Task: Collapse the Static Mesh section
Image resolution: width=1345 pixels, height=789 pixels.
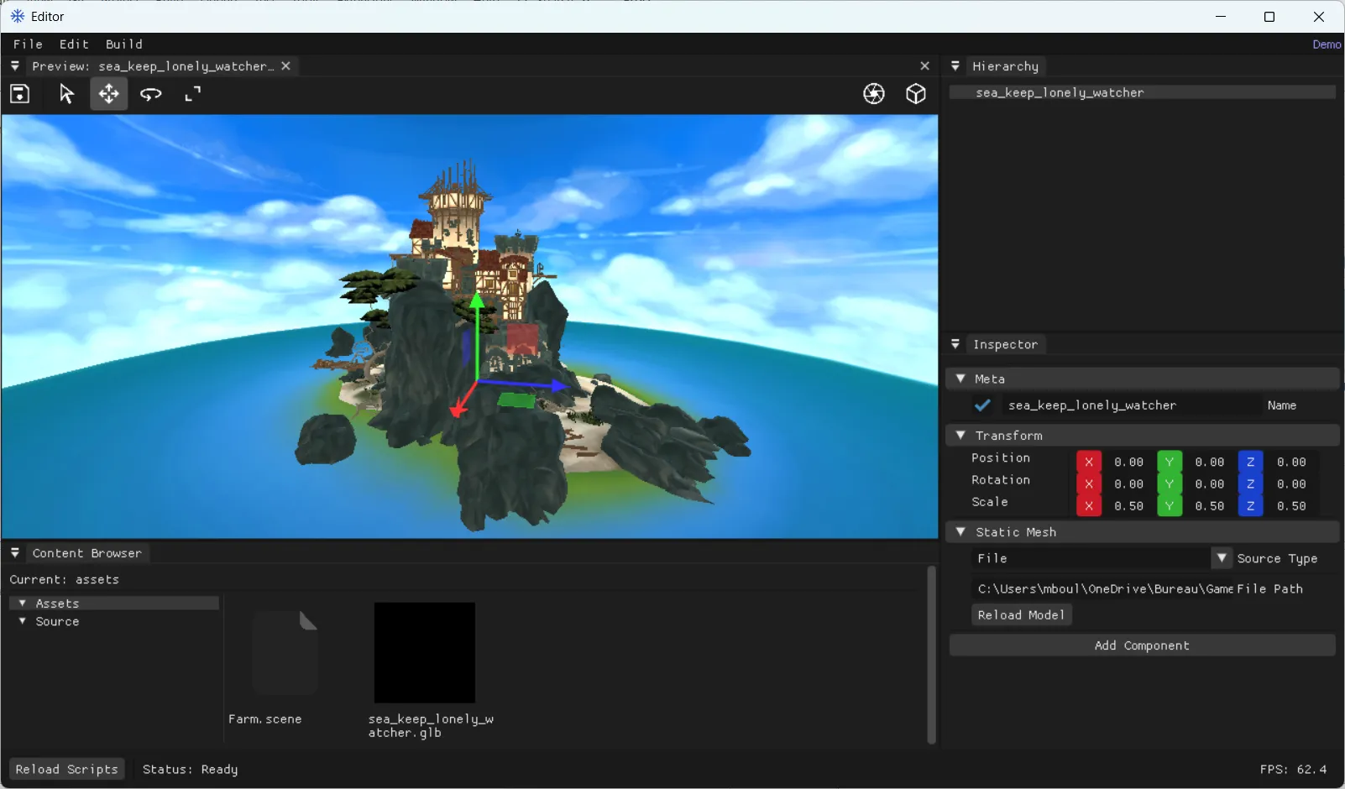Action: [960, 532]
